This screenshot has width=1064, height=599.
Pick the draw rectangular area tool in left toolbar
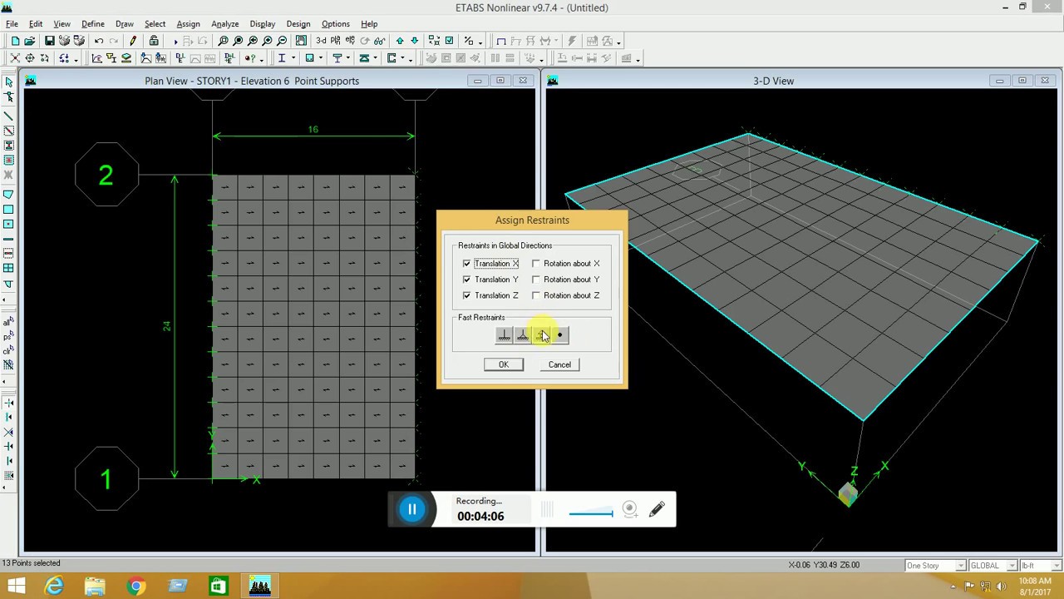9,210
